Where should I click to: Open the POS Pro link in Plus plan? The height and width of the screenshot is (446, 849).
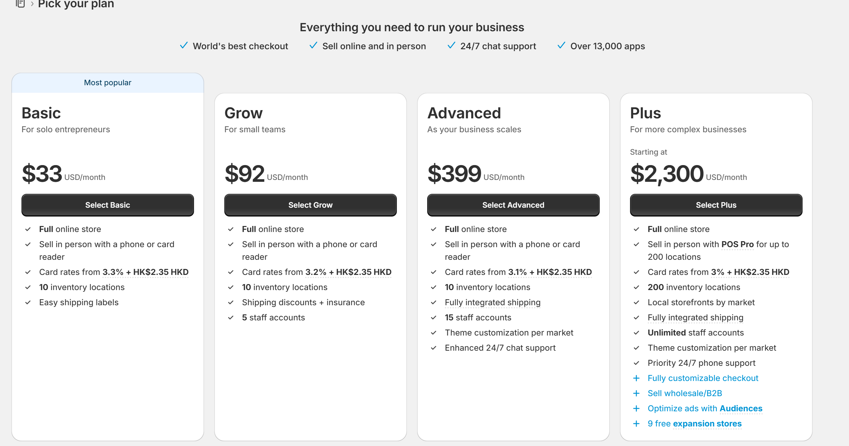[x=737, y=244]
